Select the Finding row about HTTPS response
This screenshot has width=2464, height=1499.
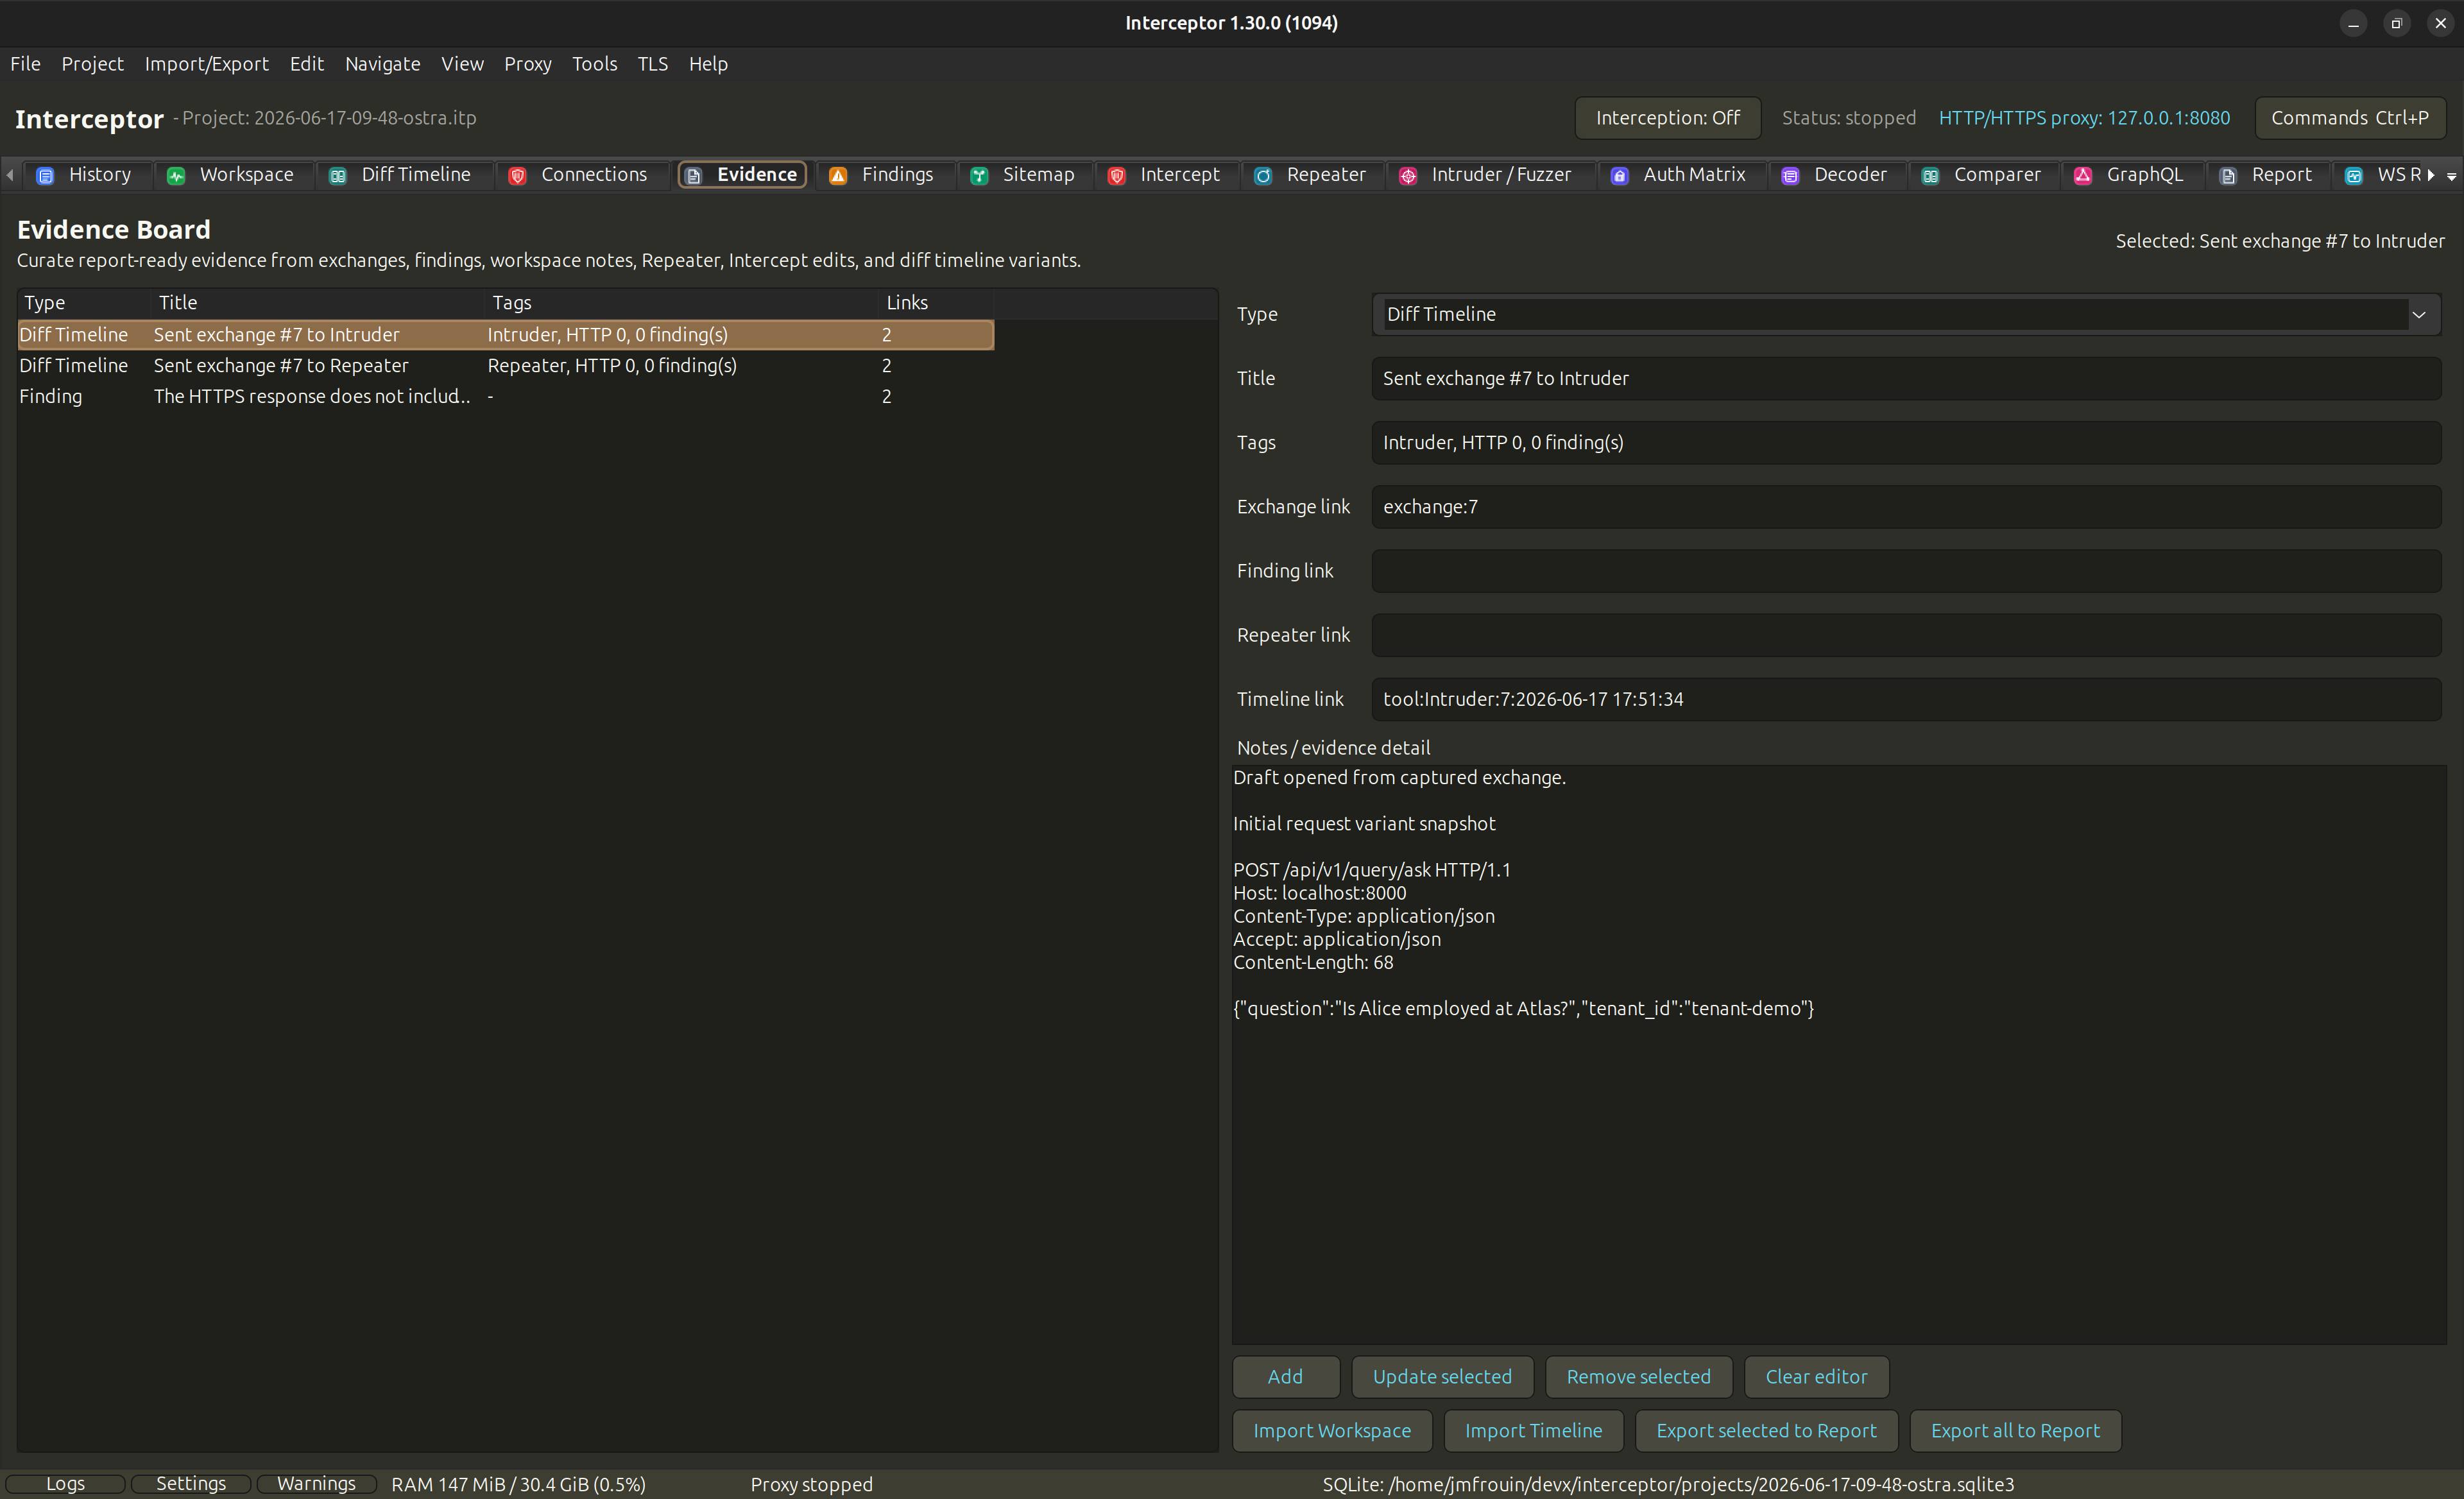(506, 397)
